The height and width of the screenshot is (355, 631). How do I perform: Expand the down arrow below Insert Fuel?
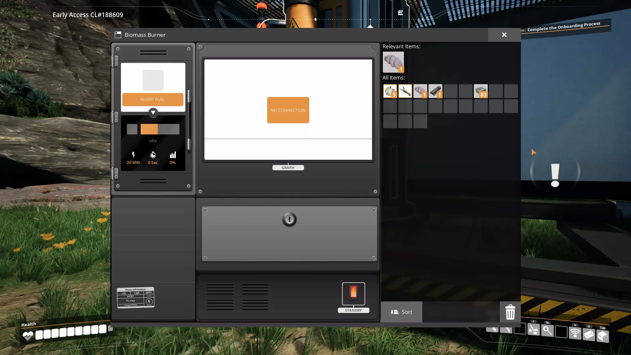pyautogui.click(x=153, y=113)
